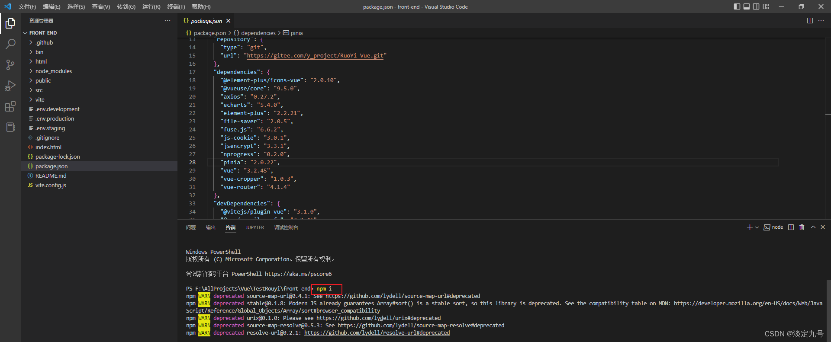Open the .env.production file
Screen dimensions: 831x342
click(99, 118)
